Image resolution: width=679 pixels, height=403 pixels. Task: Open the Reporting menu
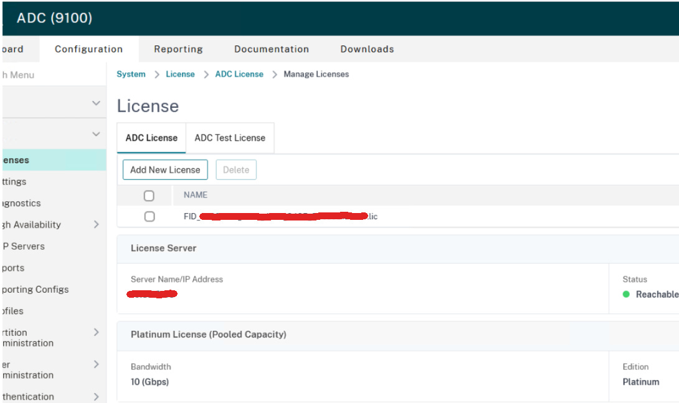click(178, 49)
